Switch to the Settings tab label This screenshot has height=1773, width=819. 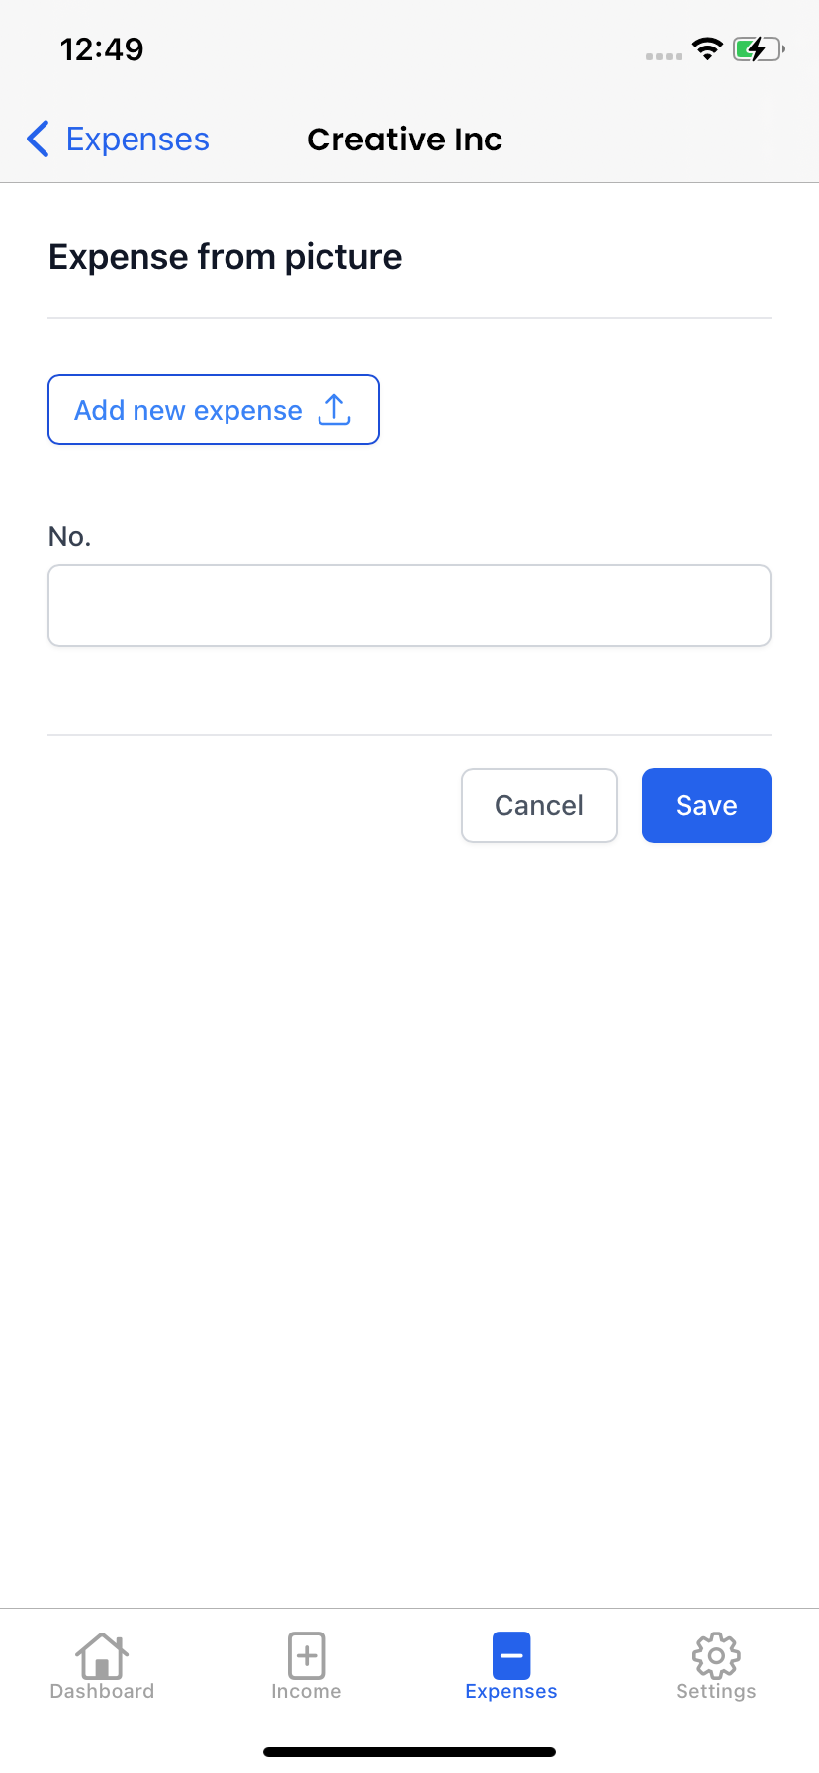coord(716,1692)
